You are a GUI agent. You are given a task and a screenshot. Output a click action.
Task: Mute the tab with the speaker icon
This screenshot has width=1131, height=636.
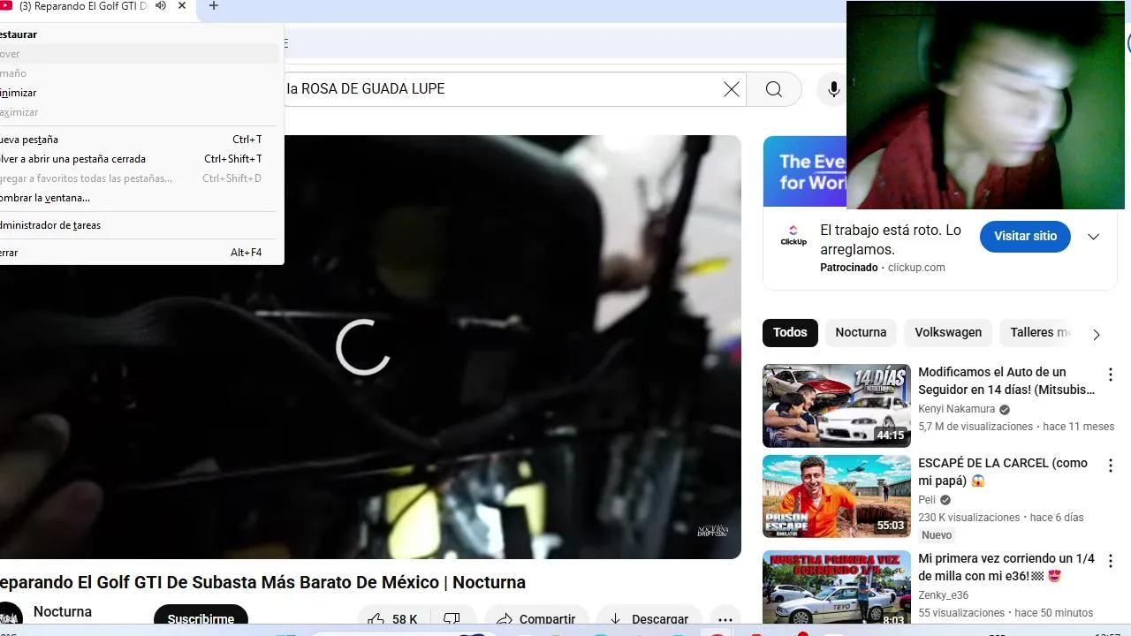click(161, 6)
